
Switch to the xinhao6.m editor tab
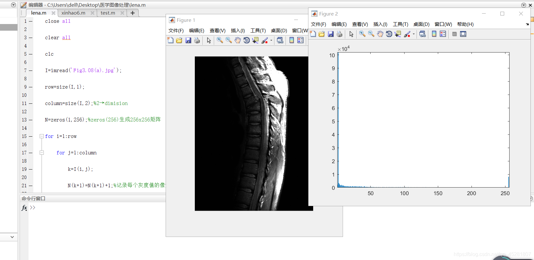click(x=73, y=13)
